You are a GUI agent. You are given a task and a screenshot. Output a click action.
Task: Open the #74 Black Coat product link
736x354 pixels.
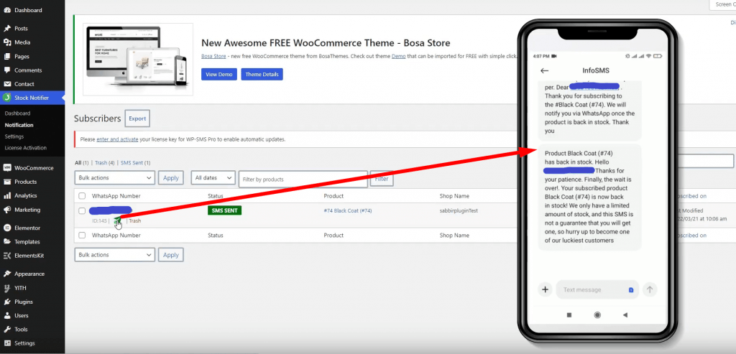click(x=348, y=211)
